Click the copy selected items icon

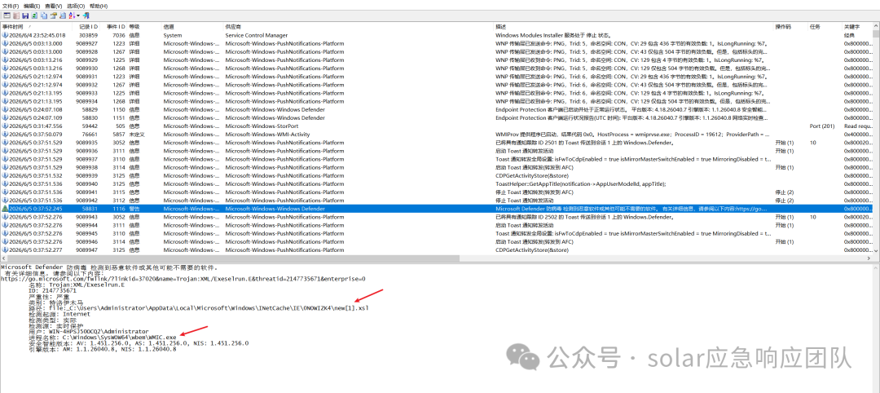pos(44,15)
